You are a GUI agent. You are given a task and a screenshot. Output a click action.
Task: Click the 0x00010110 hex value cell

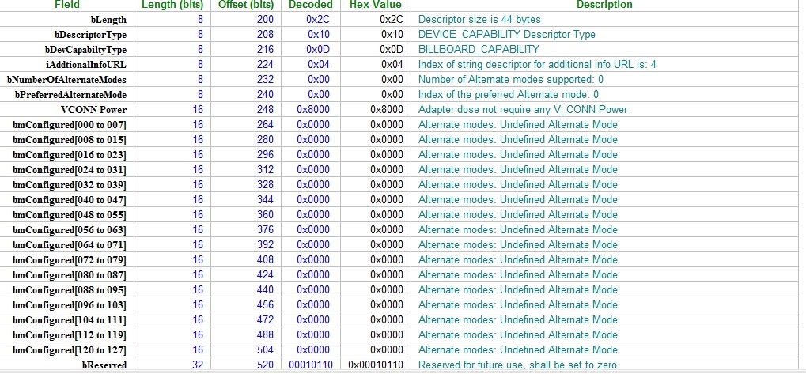click(x=375, y=365)
